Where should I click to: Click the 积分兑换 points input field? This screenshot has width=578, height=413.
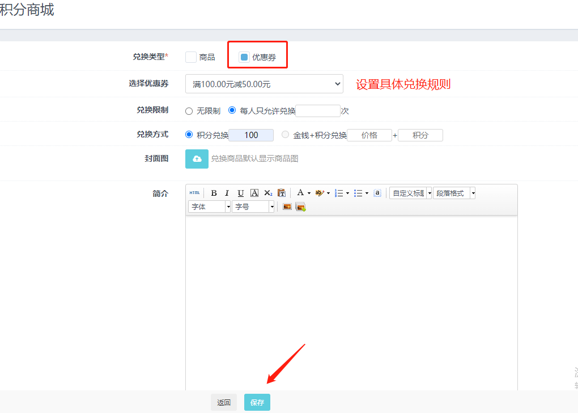point(251,135)
